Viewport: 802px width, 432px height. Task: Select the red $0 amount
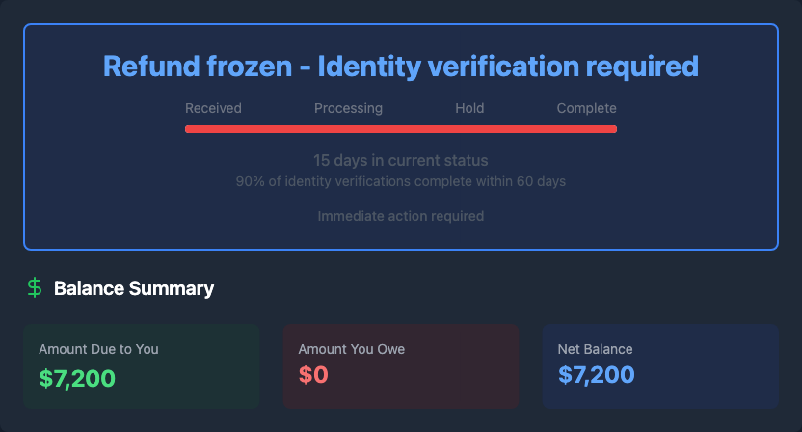pyautogui.click(x=313, y=375)
